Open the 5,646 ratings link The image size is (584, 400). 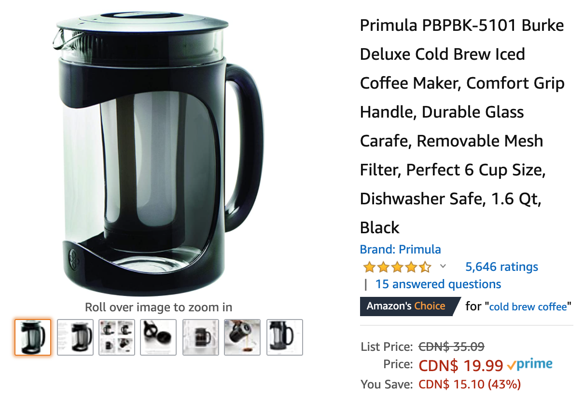(x=501, y=267)
